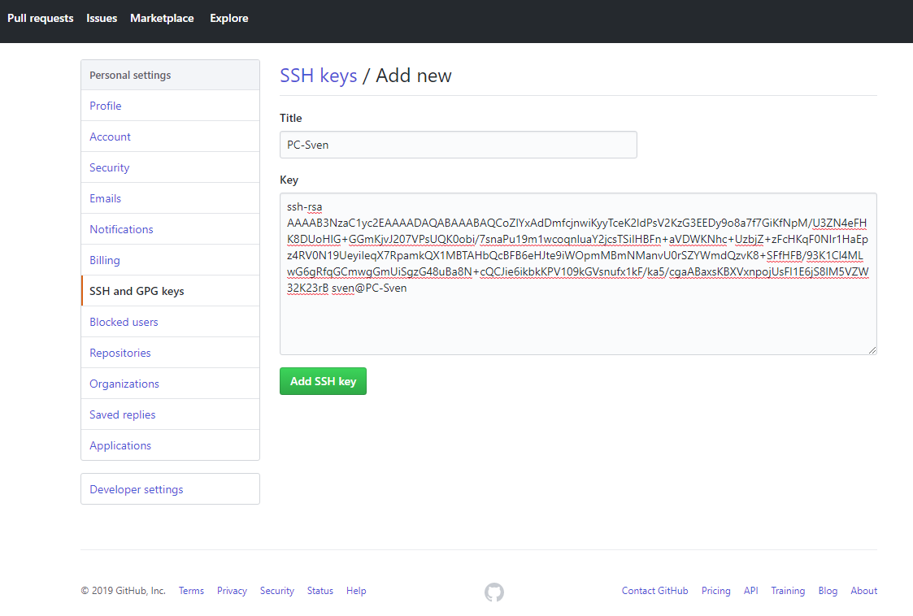Screen dimensions: 913x616
Task: Select SSH and GPG keys sidebar item
Action: (170, 291)
